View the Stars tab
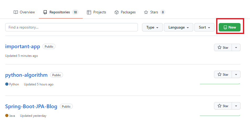The width and height of the screenshot is (250, 127). tap(154, 12)
